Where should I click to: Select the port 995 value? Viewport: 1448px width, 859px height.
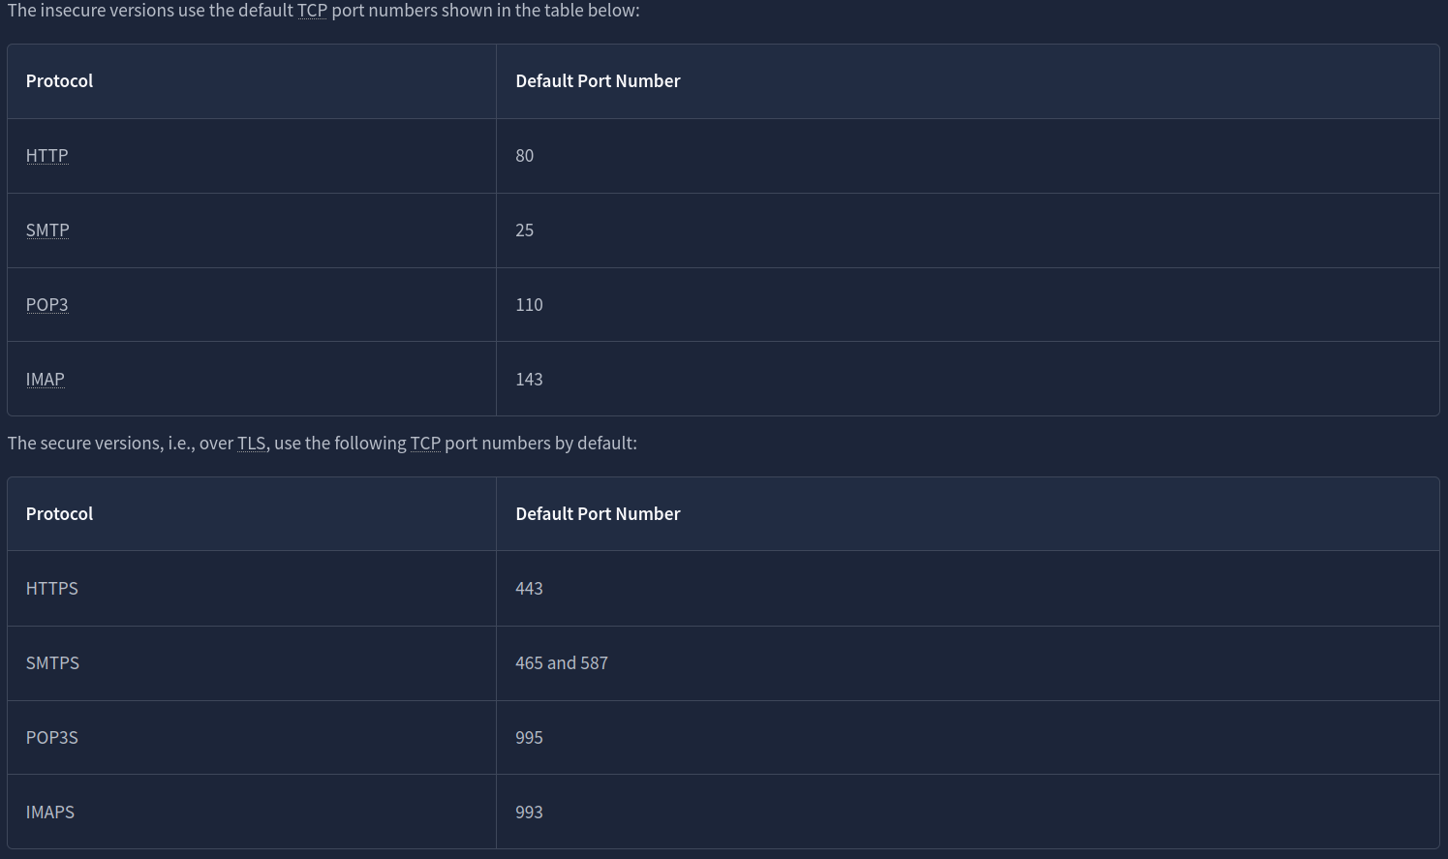(x=529, y=738)
